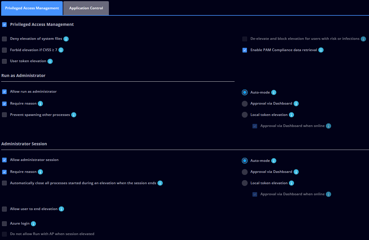
Task: Open info icon for Run as Administrator Require reason
Action: coord(40,103)
